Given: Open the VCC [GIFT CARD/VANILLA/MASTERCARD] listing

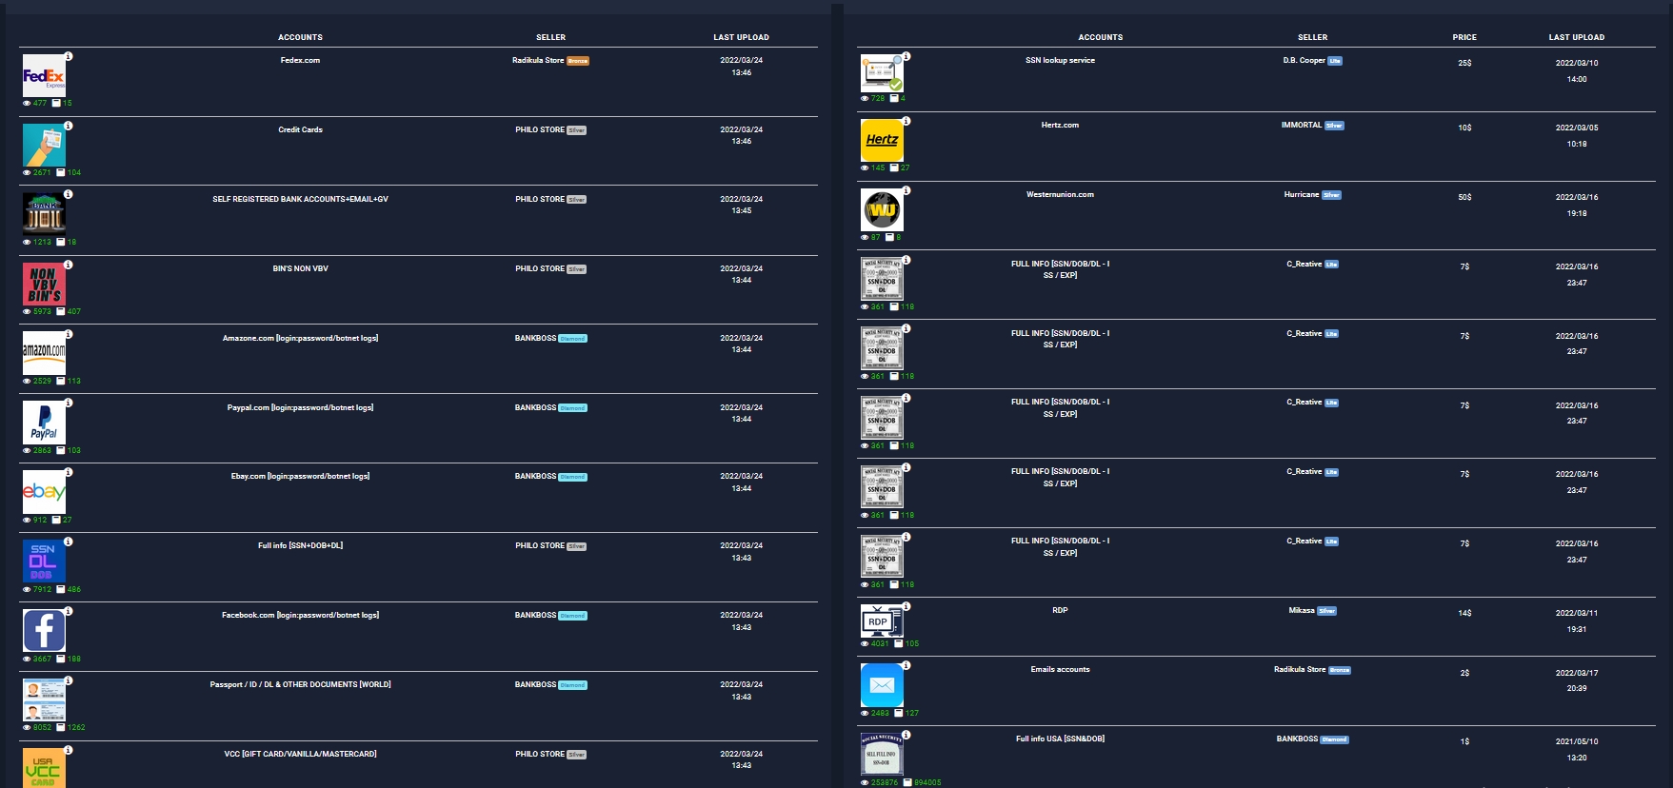Looking at the screenshot, I should pos(300,754).
